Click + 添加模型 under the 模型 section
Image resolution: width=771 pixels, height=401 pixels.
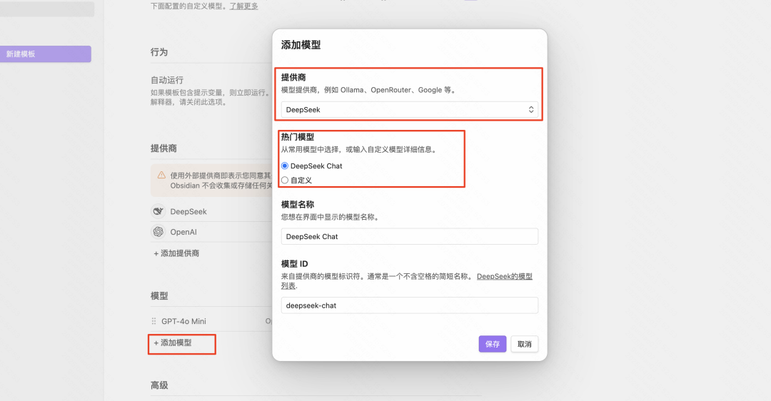173,343
